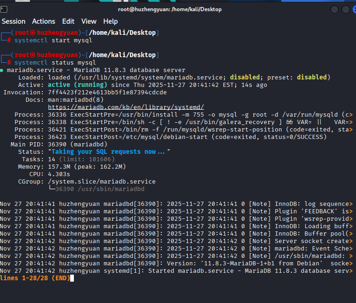
Task: Click 'man:mariadbd(8)' docs entry
Action: [x=76, y=100]
